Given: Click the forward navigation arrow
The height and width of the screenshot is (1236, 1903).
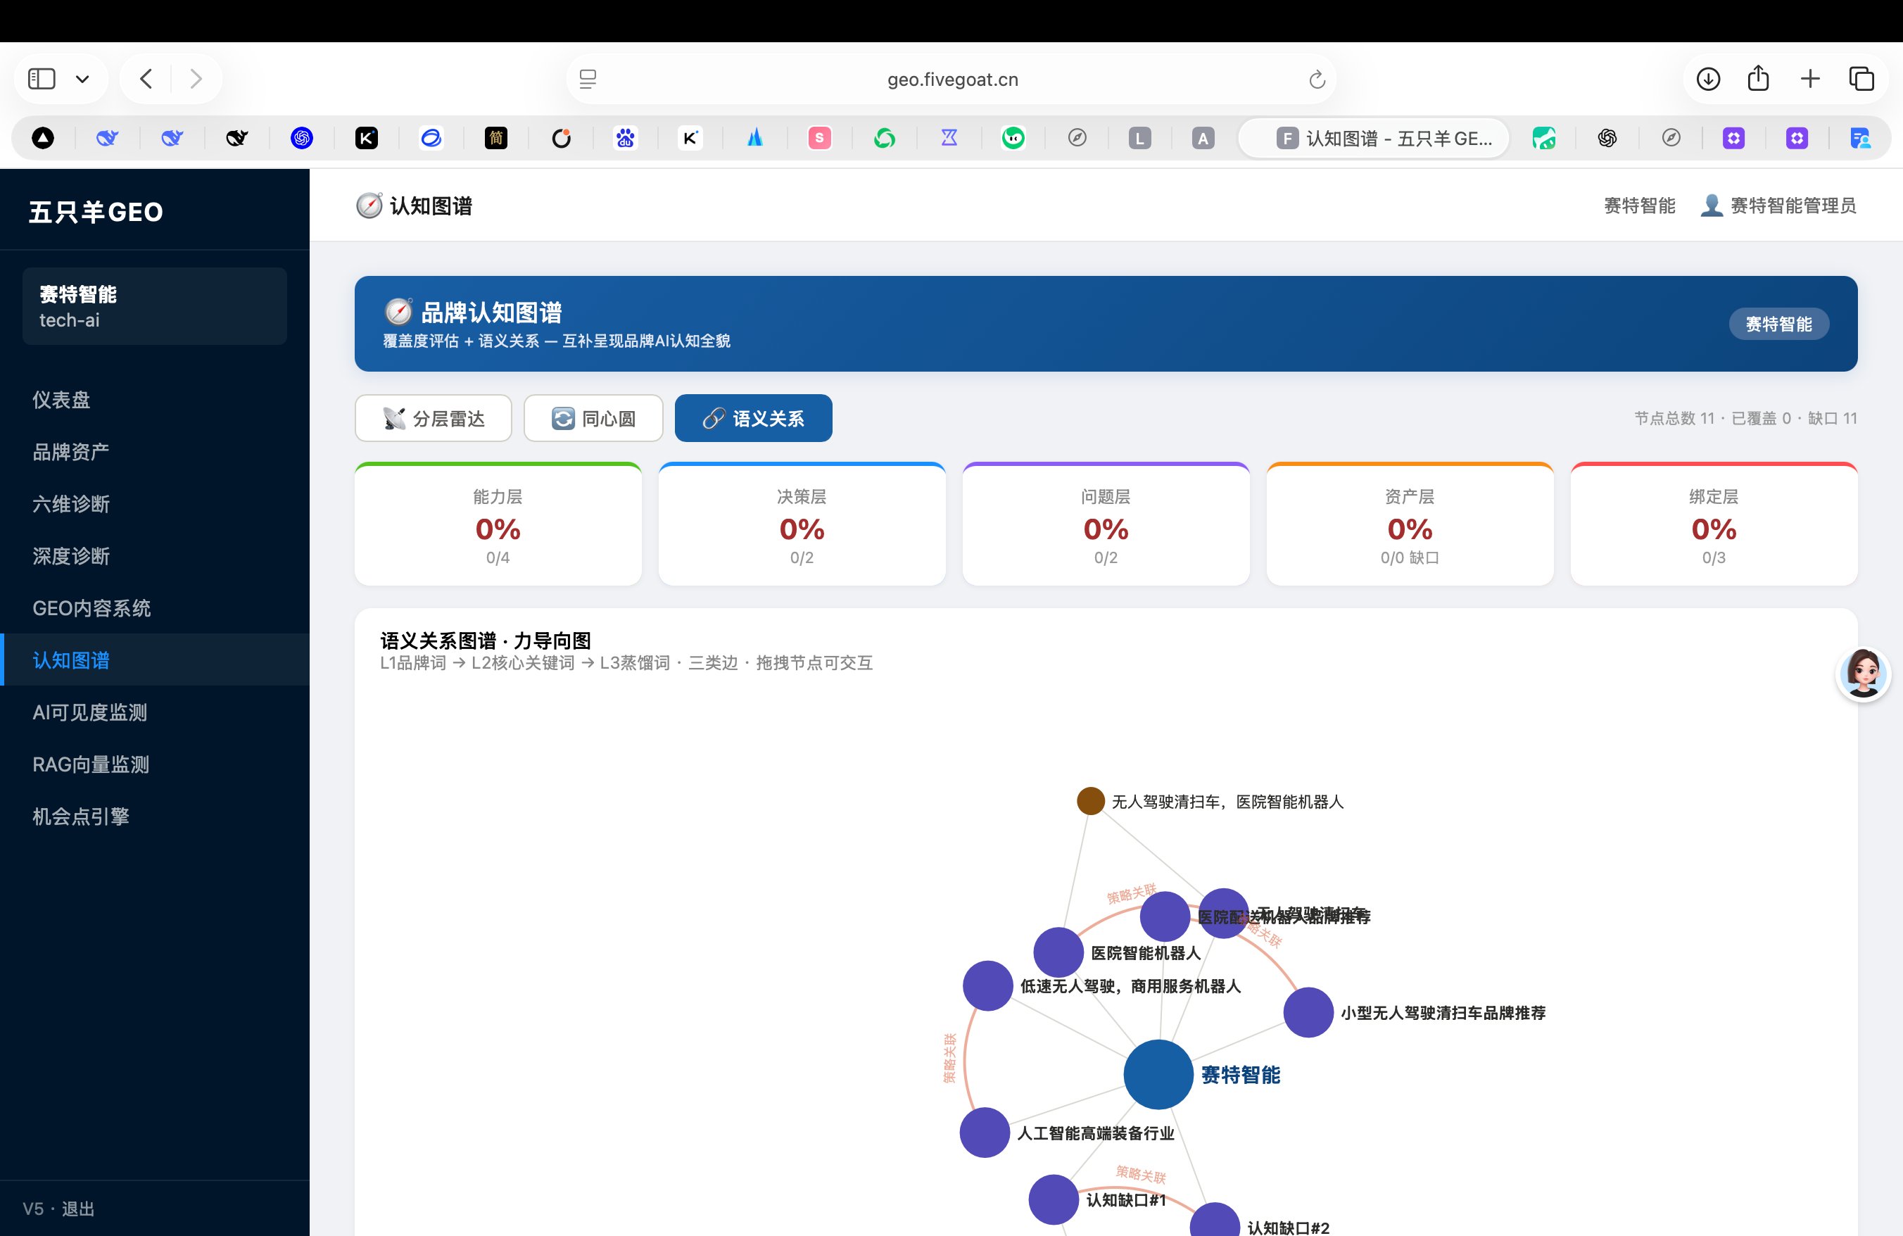Looking at the screenshot, I should pyautogui.click(x=196, y=78).
